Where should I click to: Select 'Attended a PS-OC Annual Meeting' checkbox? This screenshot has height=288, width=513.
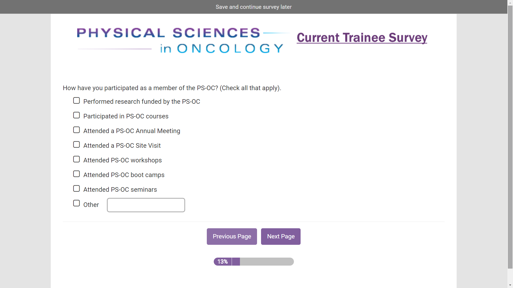pyautogui.click(x=76, y=130)
